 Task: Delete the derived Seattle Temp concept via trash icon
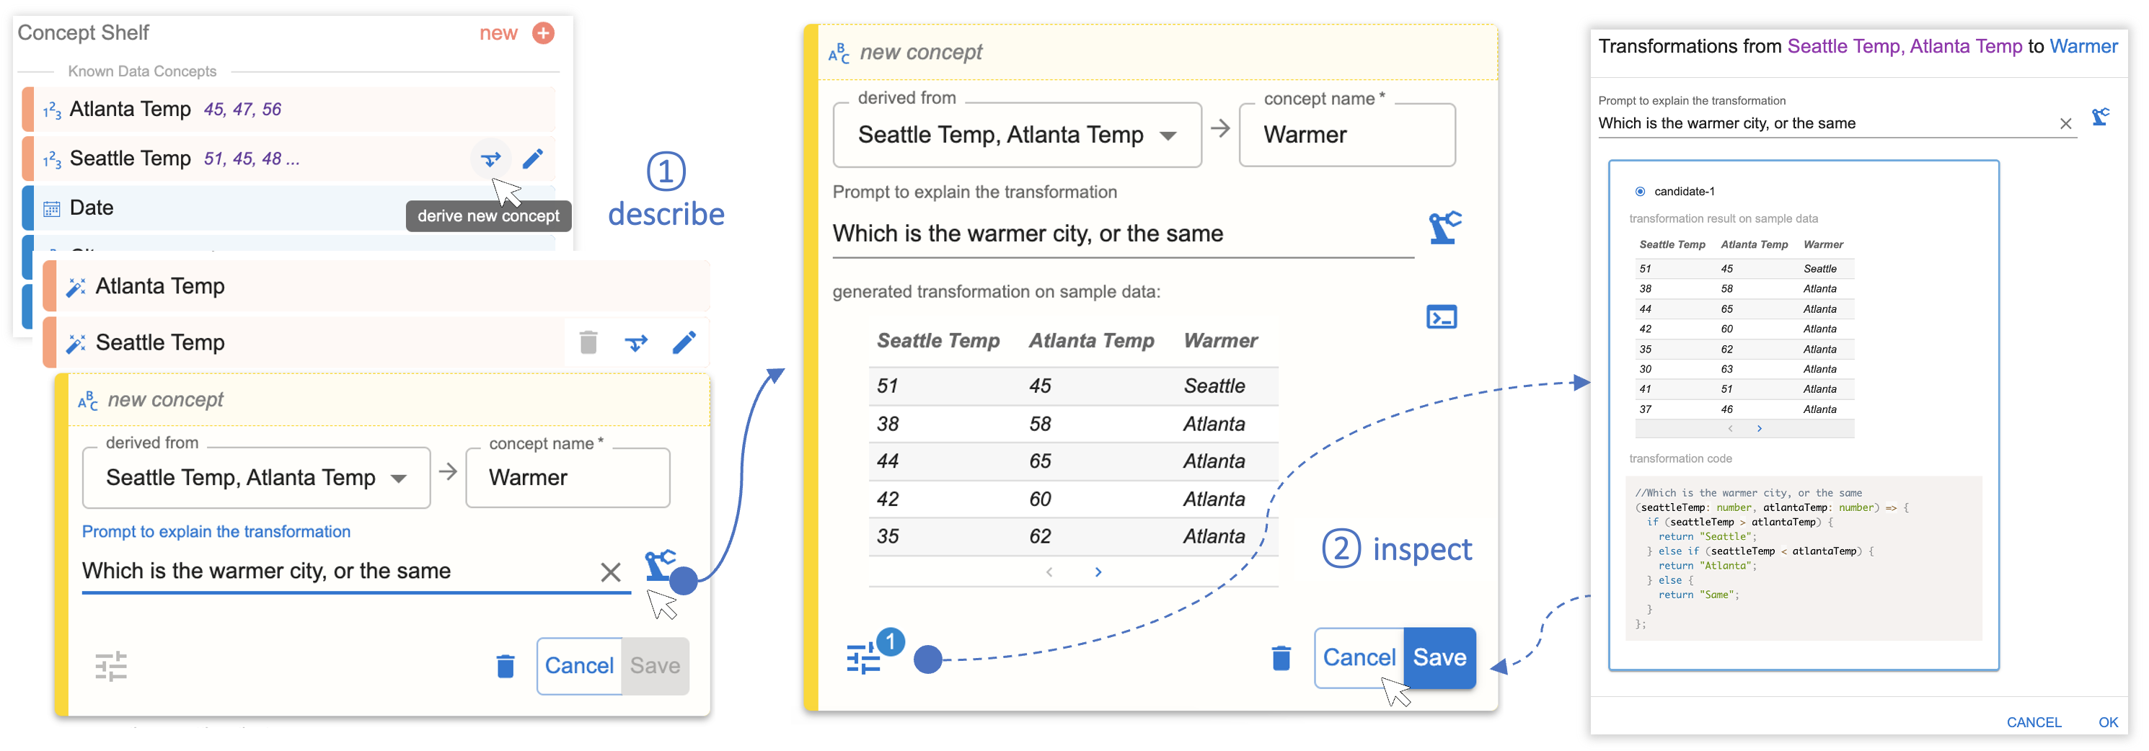588,342
